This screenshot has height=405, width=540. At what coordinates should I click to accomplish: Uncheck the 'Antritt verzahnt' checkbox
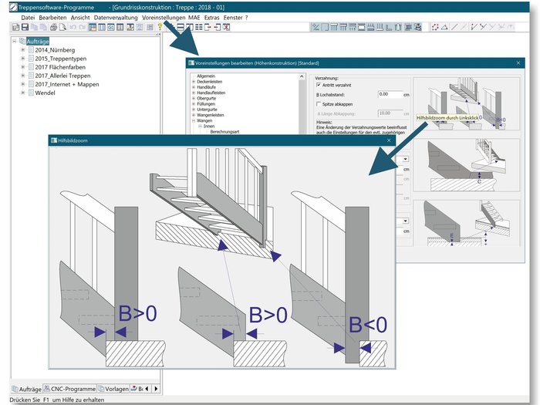(x=319, y=85)
